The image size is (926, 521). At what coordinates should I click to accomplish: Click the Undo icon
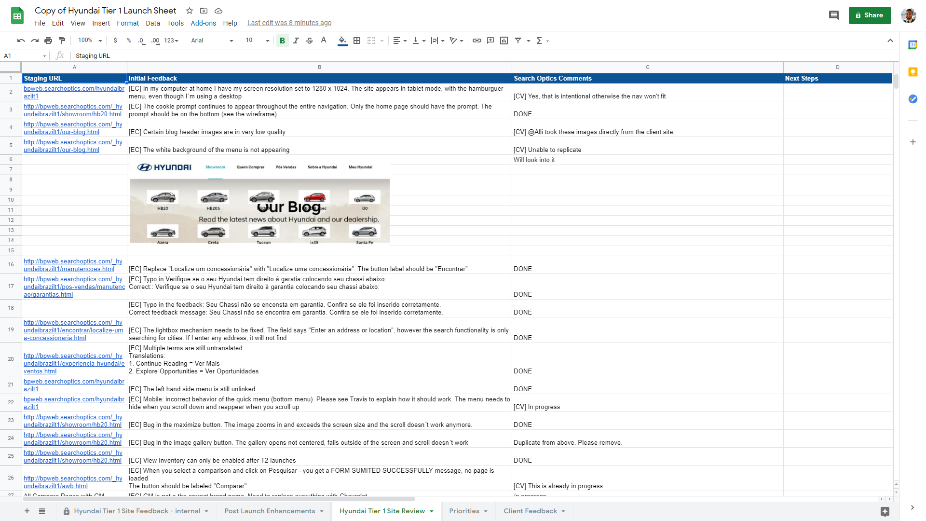(21, 41)
